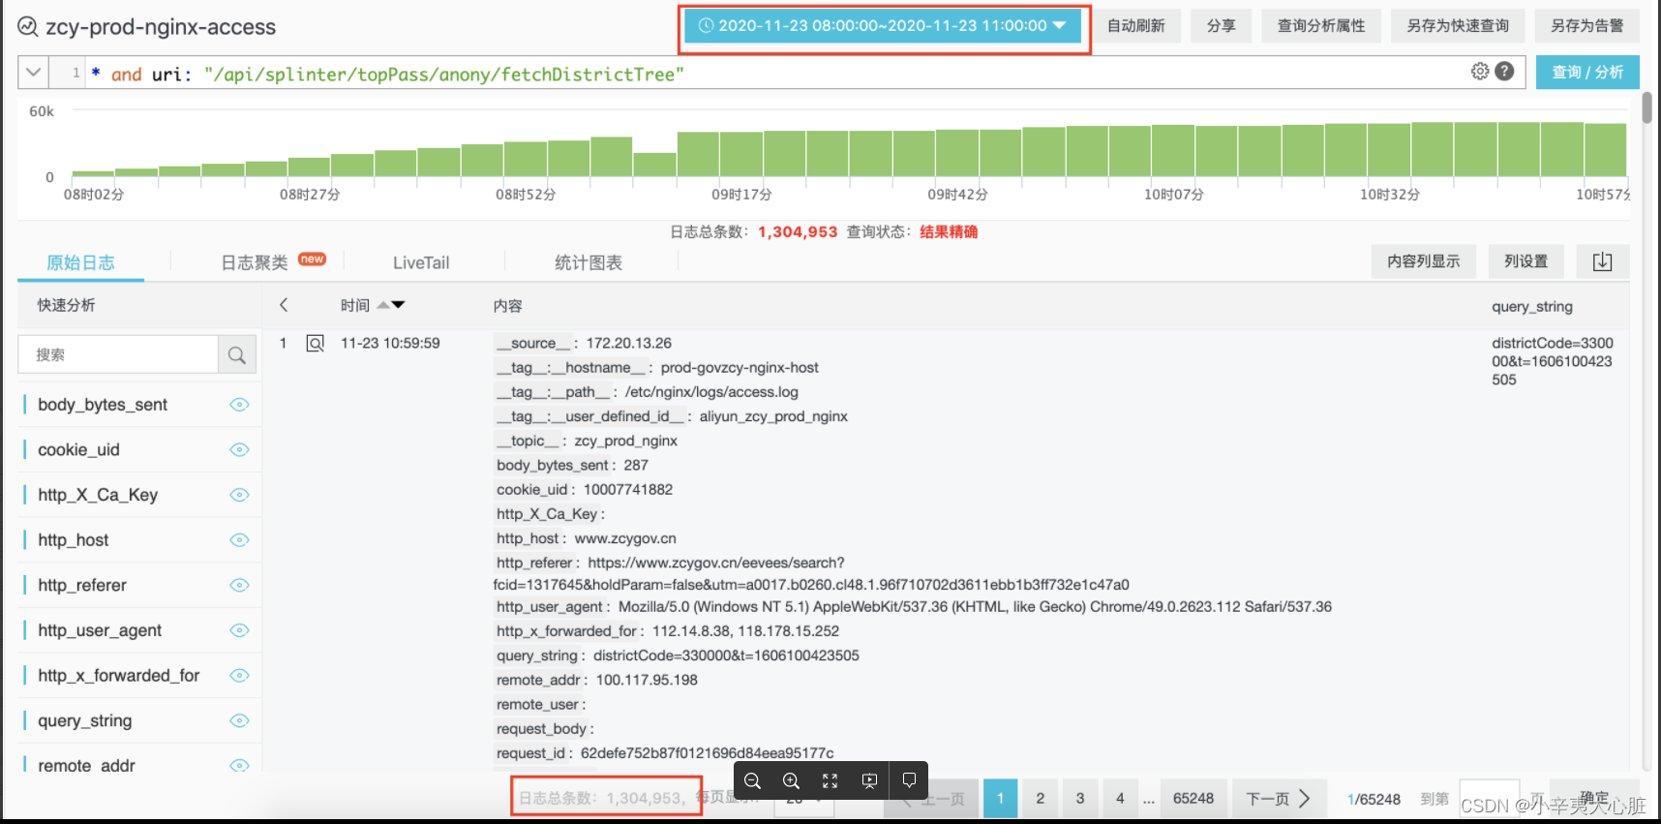Click the source IP 172.20.13.26
Screen dimensions: 1661x824
pyautogui.click(x=629, y=343)
